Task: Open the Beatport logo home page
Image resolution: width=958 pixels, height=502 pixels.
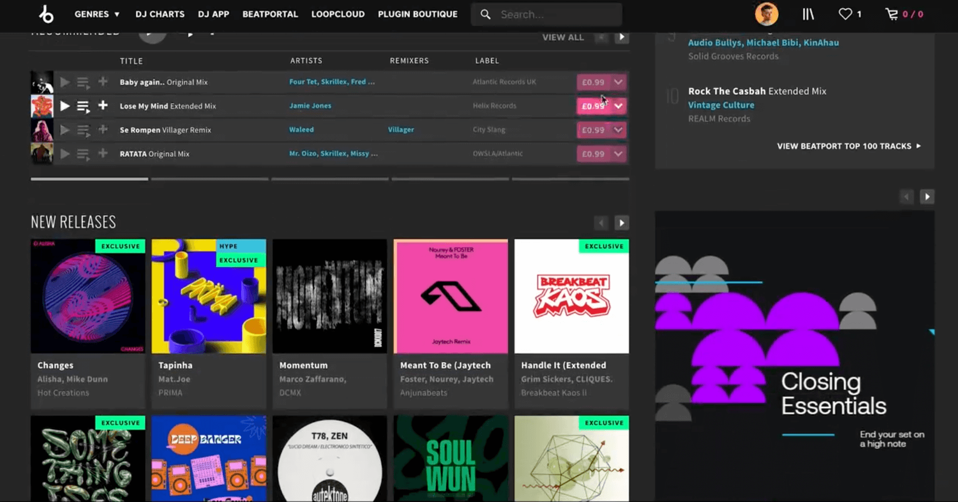Action: pos(47,14)
